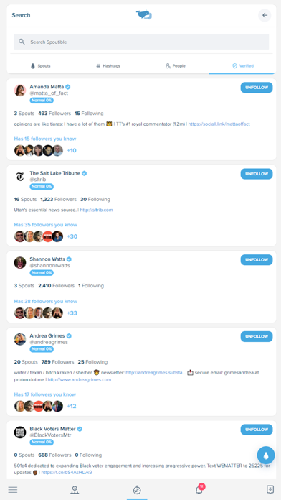Tap the blue droplet compose button
281x500 pixels.
coord(266,455)
